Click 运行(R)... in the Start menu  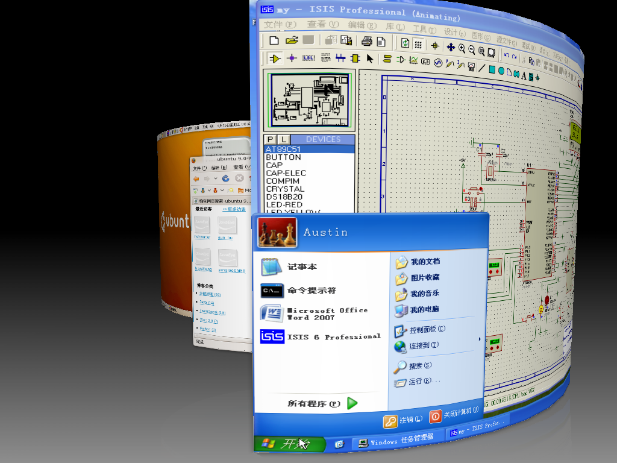(x=417, y=382)
